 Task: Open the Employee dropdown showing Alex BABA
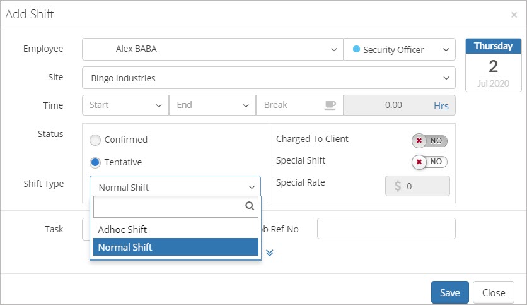click(212, 49)
